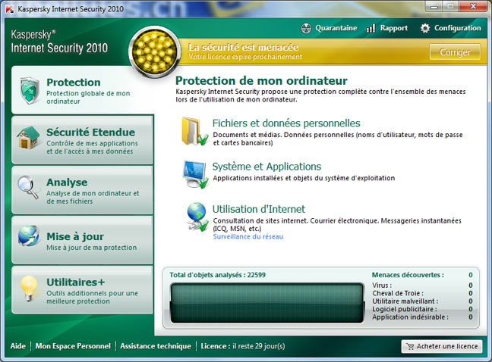Click the Utilitaires+ light bulb icon
Viewport: 492px width, 362px height.
click(x=29, y=288)
